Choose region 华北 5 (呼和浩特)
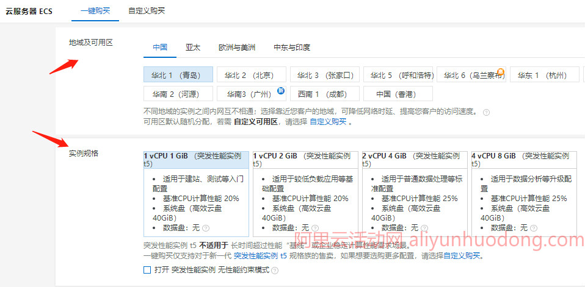The height and width of the screenshot is (287, 585). coord(398,74)
